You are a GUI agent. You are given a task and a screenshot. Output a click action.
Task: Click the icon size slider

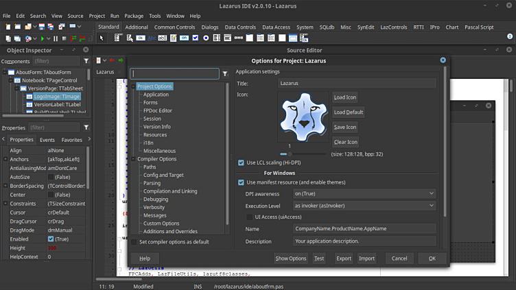click(x=289, y=154)
